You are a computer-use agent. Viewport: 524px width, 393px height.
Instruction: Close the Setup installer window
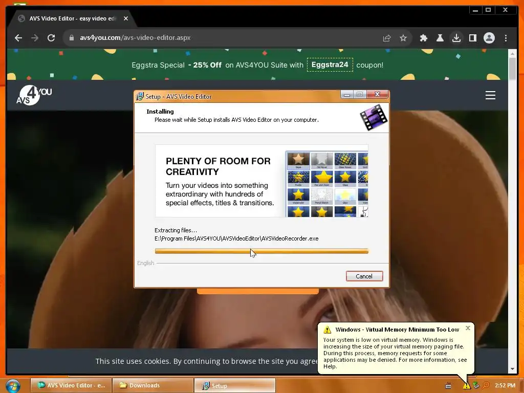[377, 95]
